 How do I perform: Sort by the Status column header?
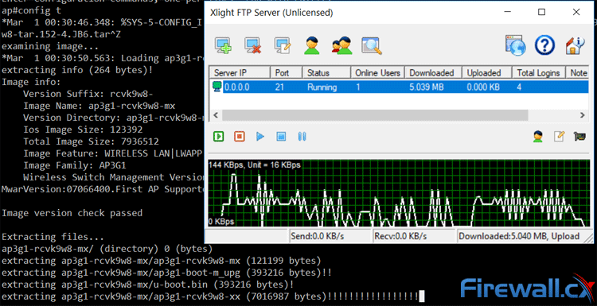(x=326, y=72)
